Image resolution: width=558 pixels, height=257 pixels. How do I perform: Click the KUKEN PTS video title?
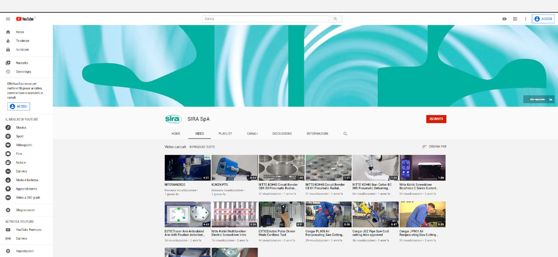pyautogui.click(x=220, y=185)
